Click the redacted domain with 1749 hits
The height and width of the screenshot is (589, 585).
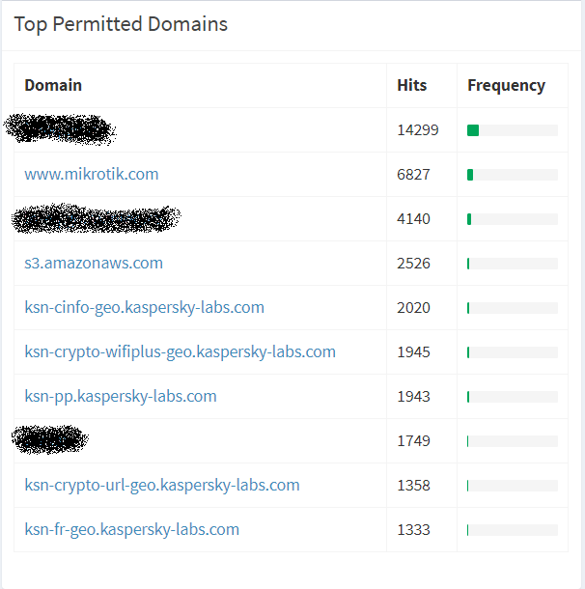coord(50,439)
